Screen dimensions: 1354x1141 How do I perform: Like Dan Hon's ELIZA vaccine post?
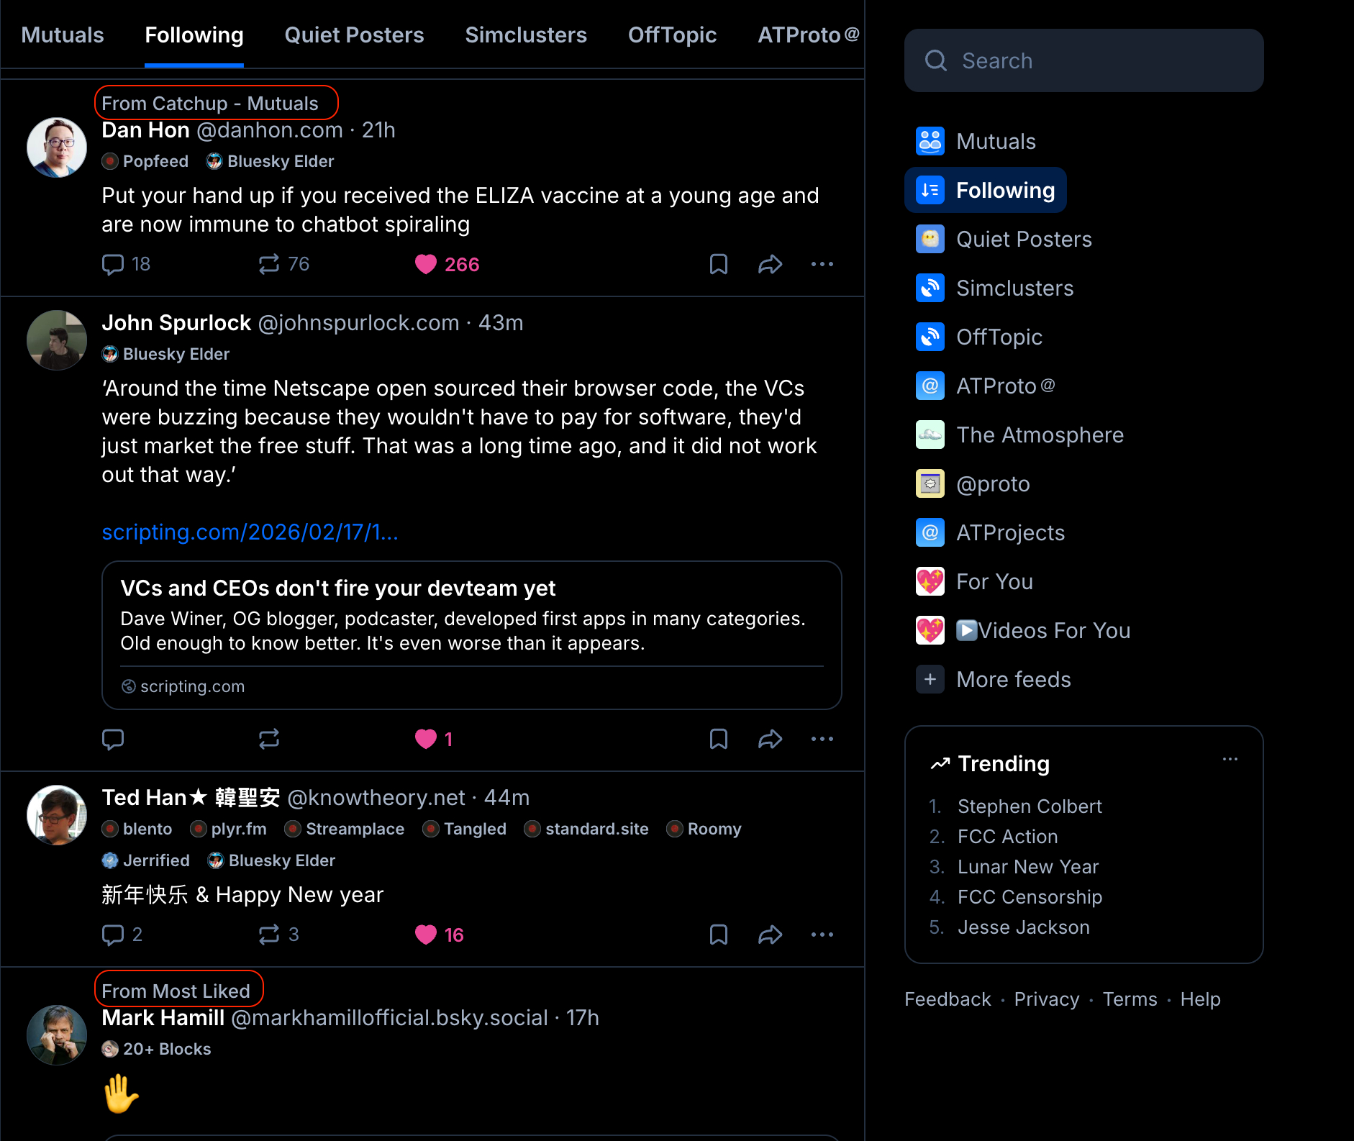pos(426,265)
